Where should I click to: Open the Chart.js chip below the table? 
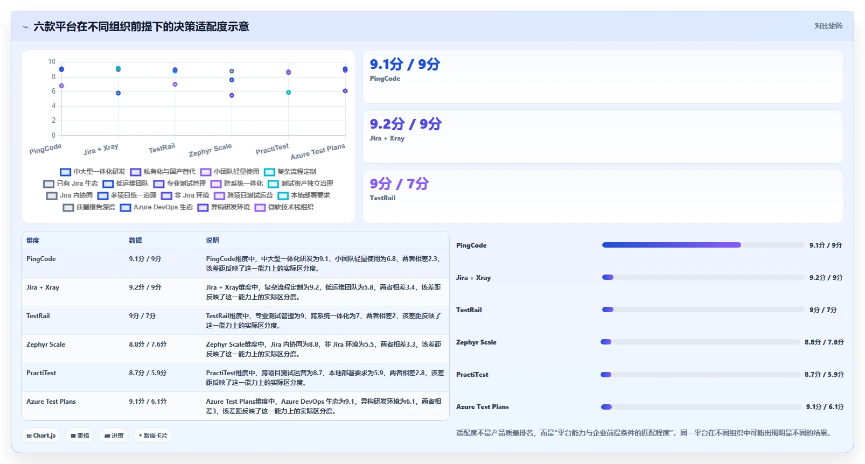click(x=41, y=435)
